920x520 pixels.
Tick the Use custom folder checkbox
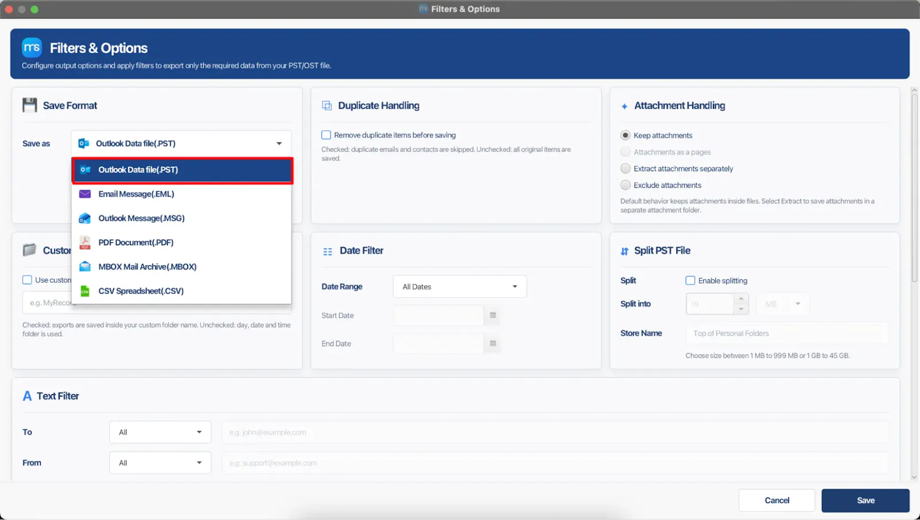click(27, 280)
